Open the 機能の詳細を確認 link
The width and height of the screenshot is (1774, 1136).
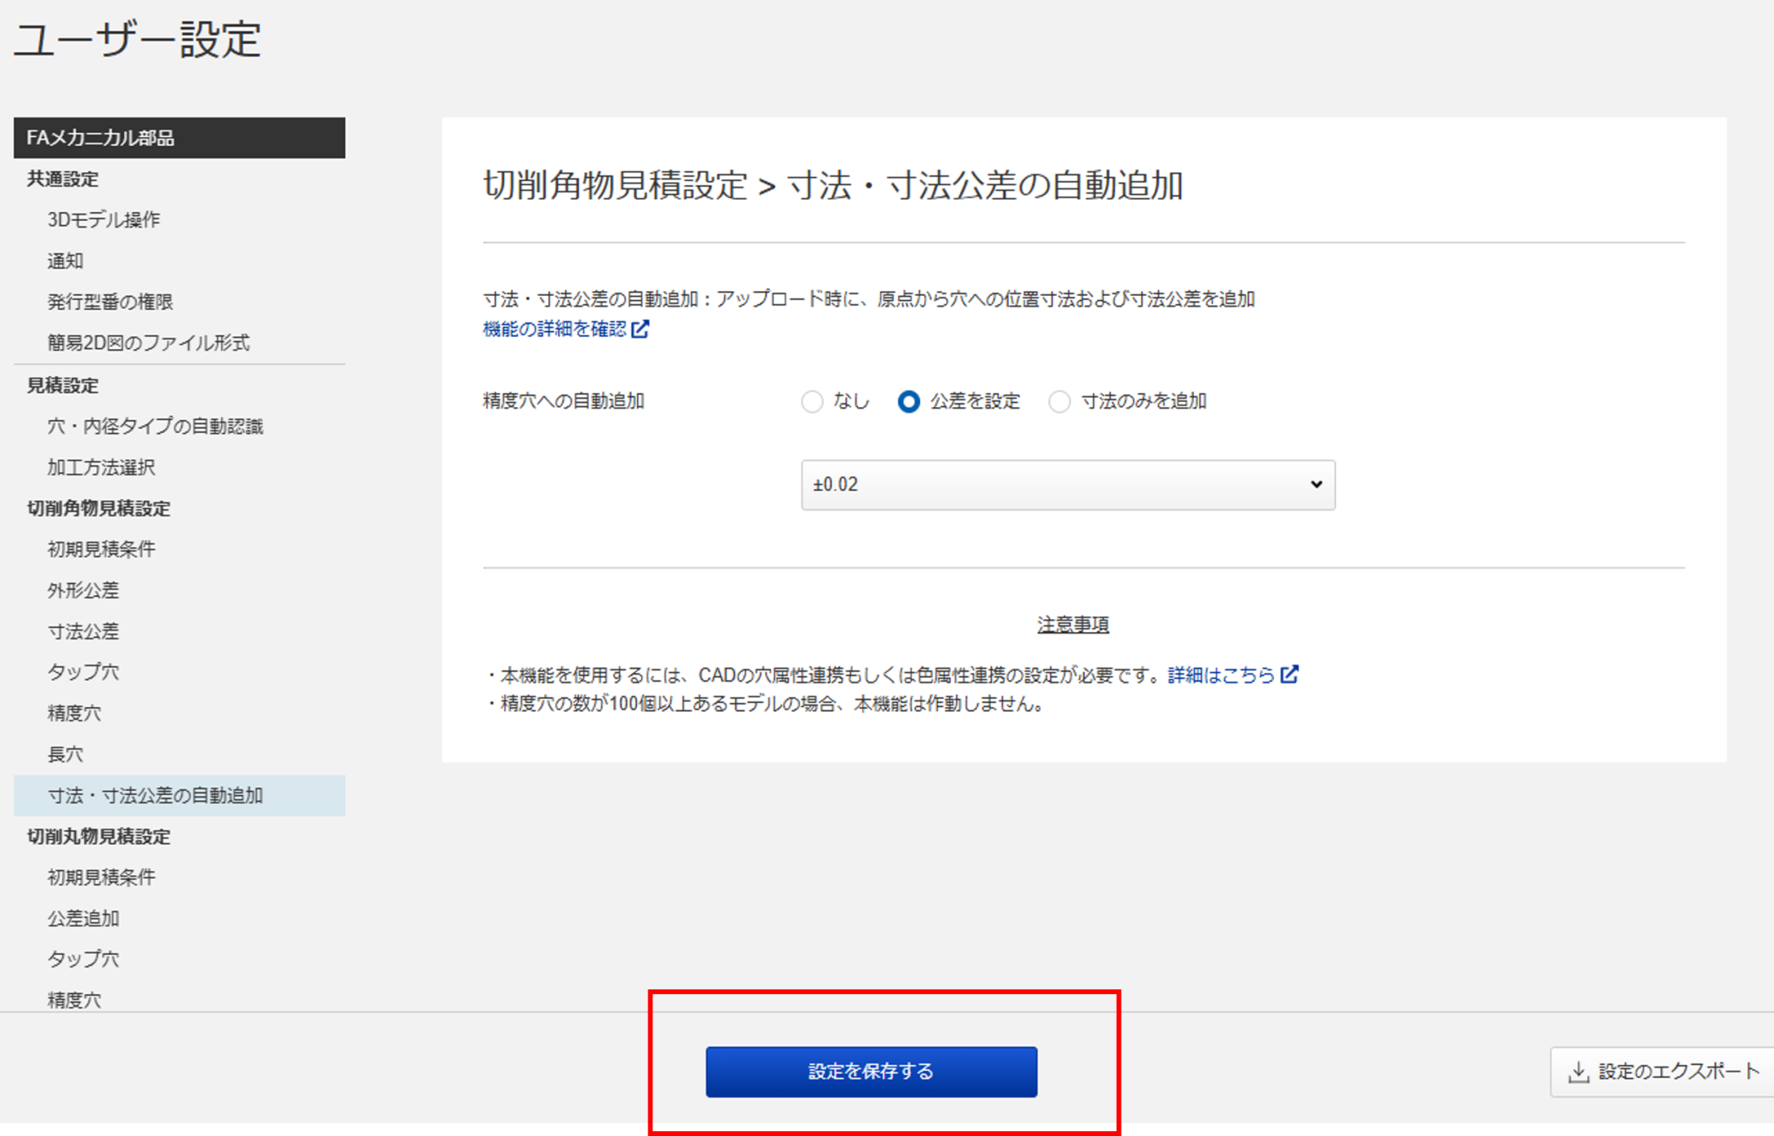click(x=555, y=329)
